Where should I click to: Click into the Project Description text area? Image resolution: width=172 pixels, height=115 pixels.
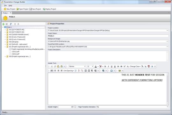tap(108, 56)
